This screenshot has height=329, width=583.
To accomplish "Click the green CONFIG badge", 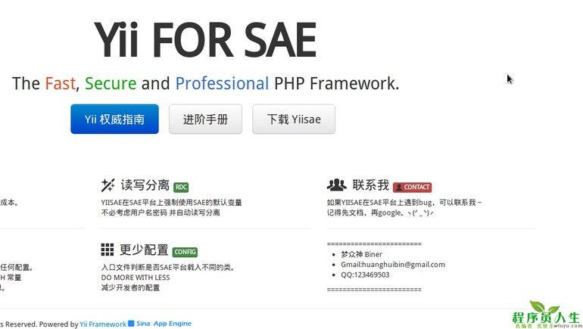I will (185, 252).
